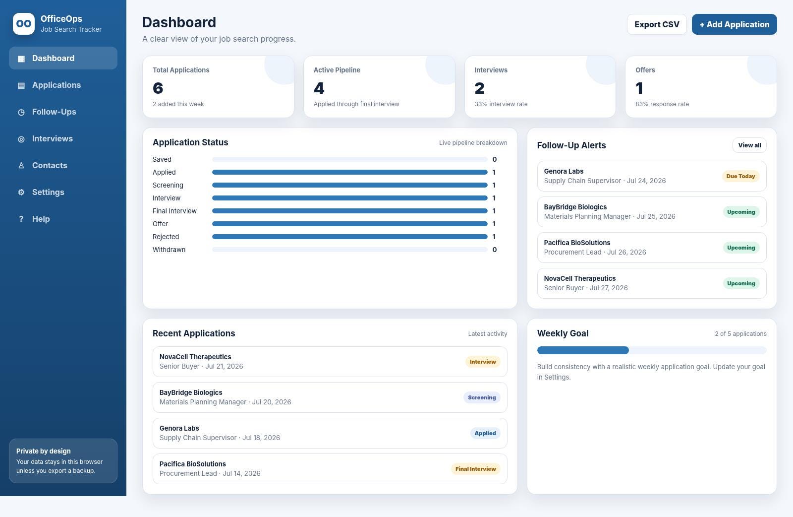This screenshot has height=517, width=793.
Task: Click the Dashboard grid icon in sidebar
Action: click(x=21, y=59)
